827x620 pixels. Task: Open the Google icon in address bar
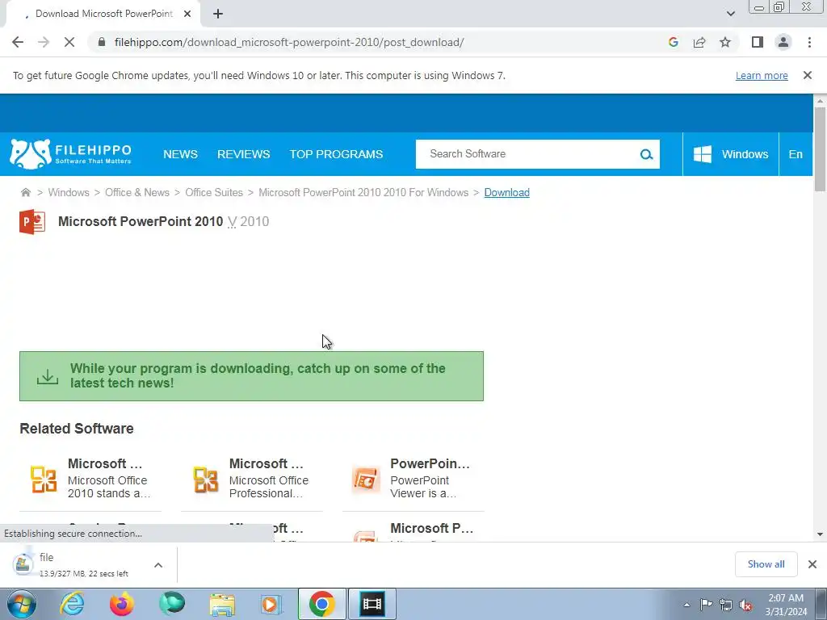[x=673, y=42]
